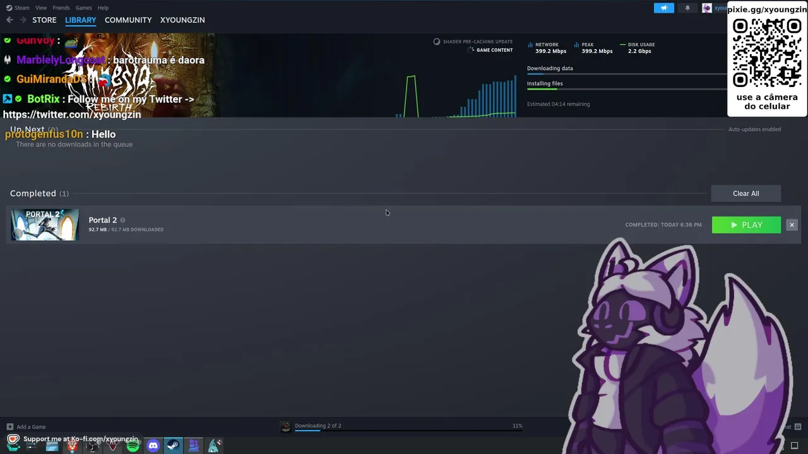Image resolution: width=808 pixels, height=454 pixels.
Task: Open the friends chat icon at bottom right
Action: pos(798,427)
